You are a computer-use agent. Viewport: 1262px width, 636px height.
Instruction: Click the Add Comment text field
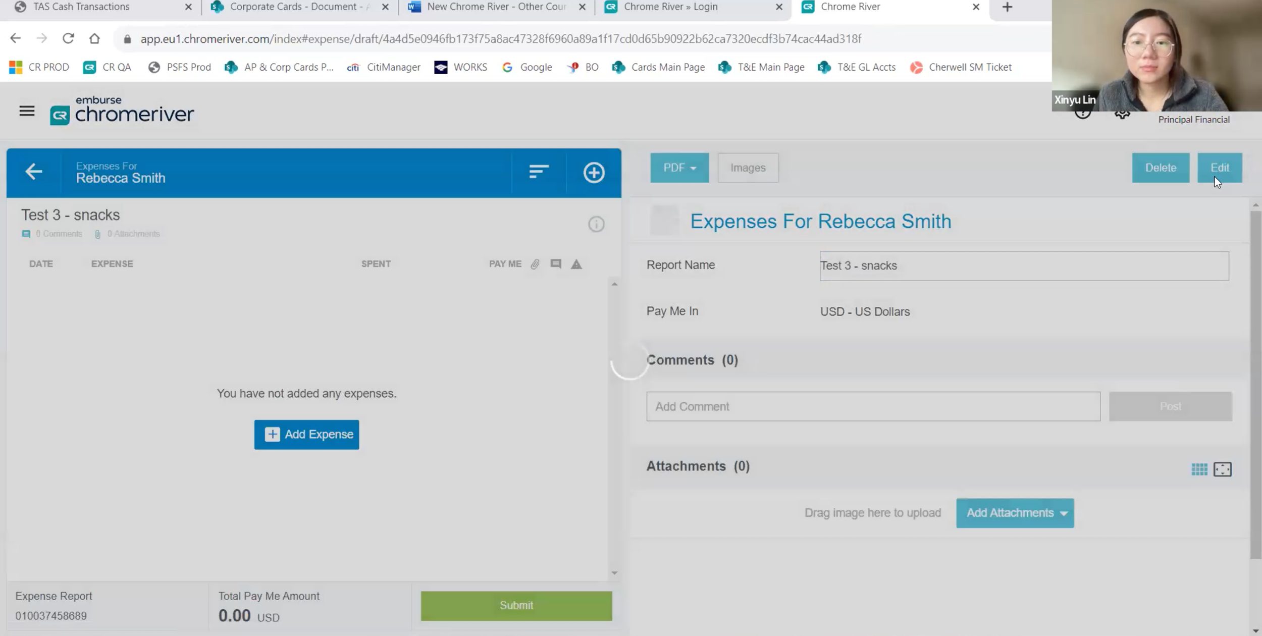tap(873, 406)
